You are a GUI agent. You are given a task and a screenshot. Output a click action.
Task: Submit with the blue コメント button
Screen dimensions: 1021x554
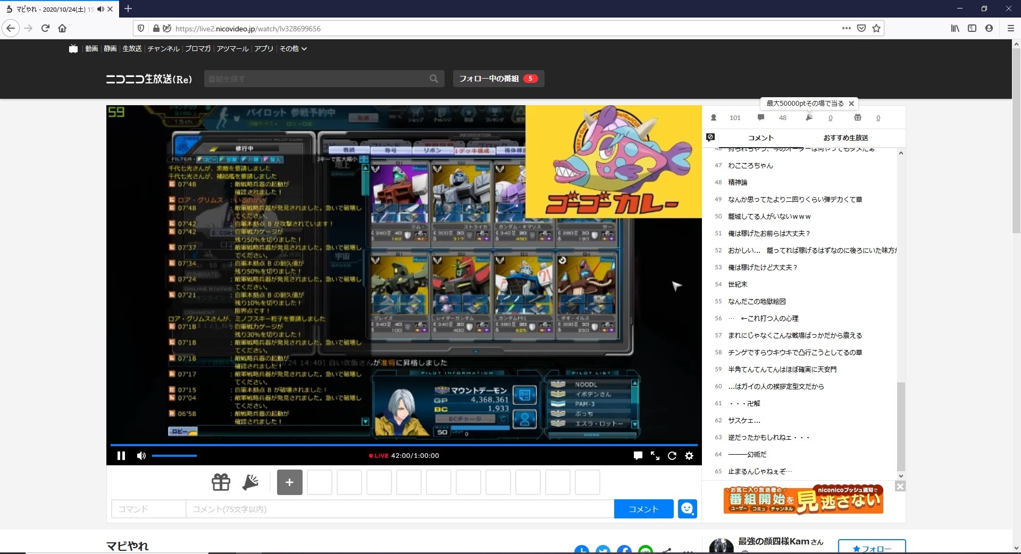(643, 509)
